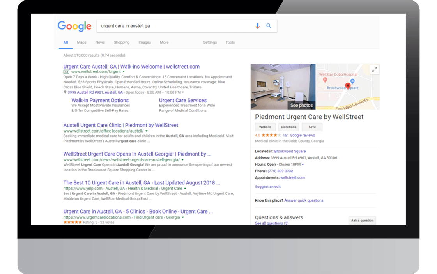Open dropdown next to wellstreet.com/office-locations/austell
Screen dimensions: 437x274
click(x=147, y=131)
